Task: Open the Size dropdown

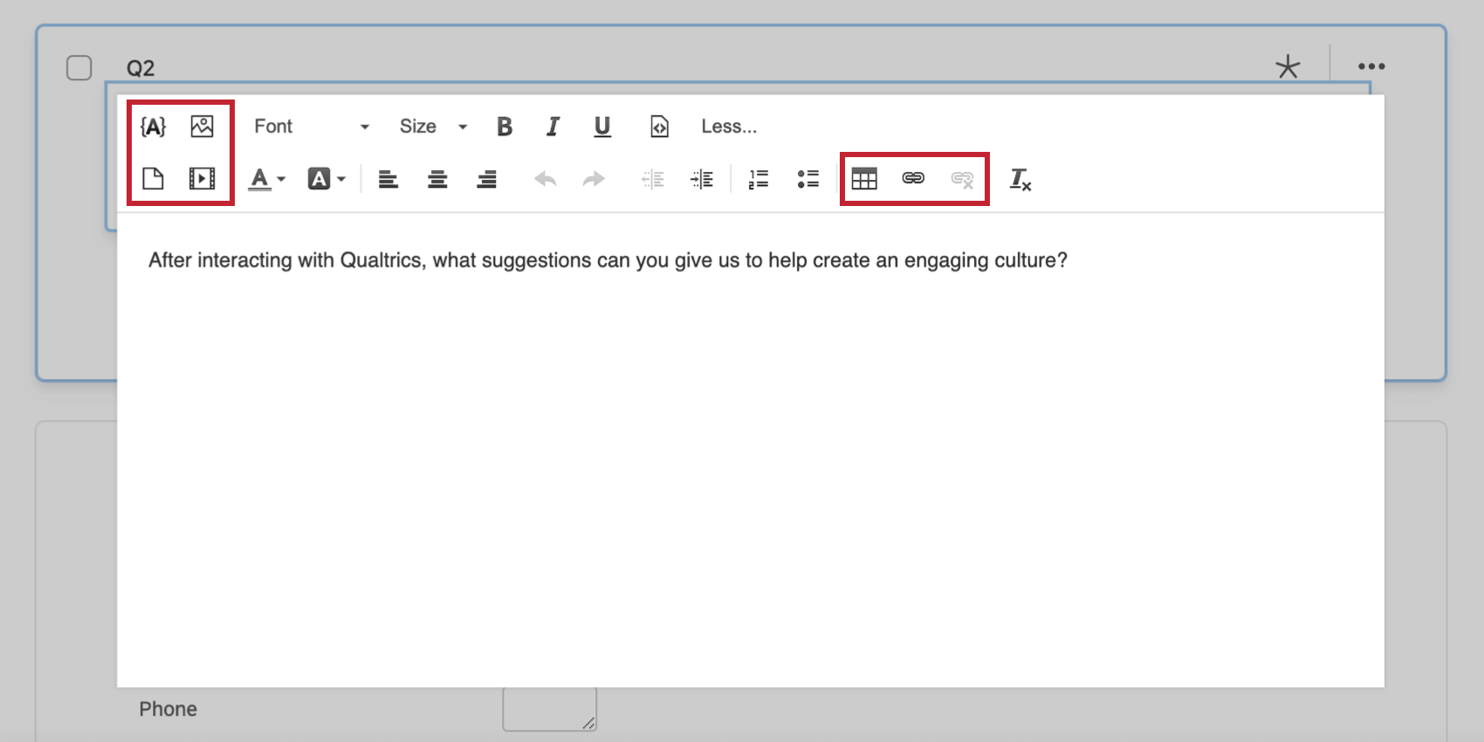Action: click(x=433, y=127)
